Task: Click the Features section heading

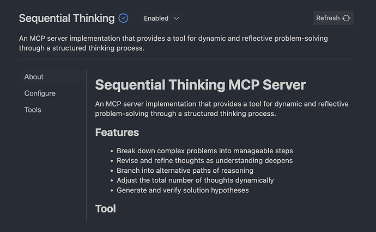Action: tap(117, 132)
